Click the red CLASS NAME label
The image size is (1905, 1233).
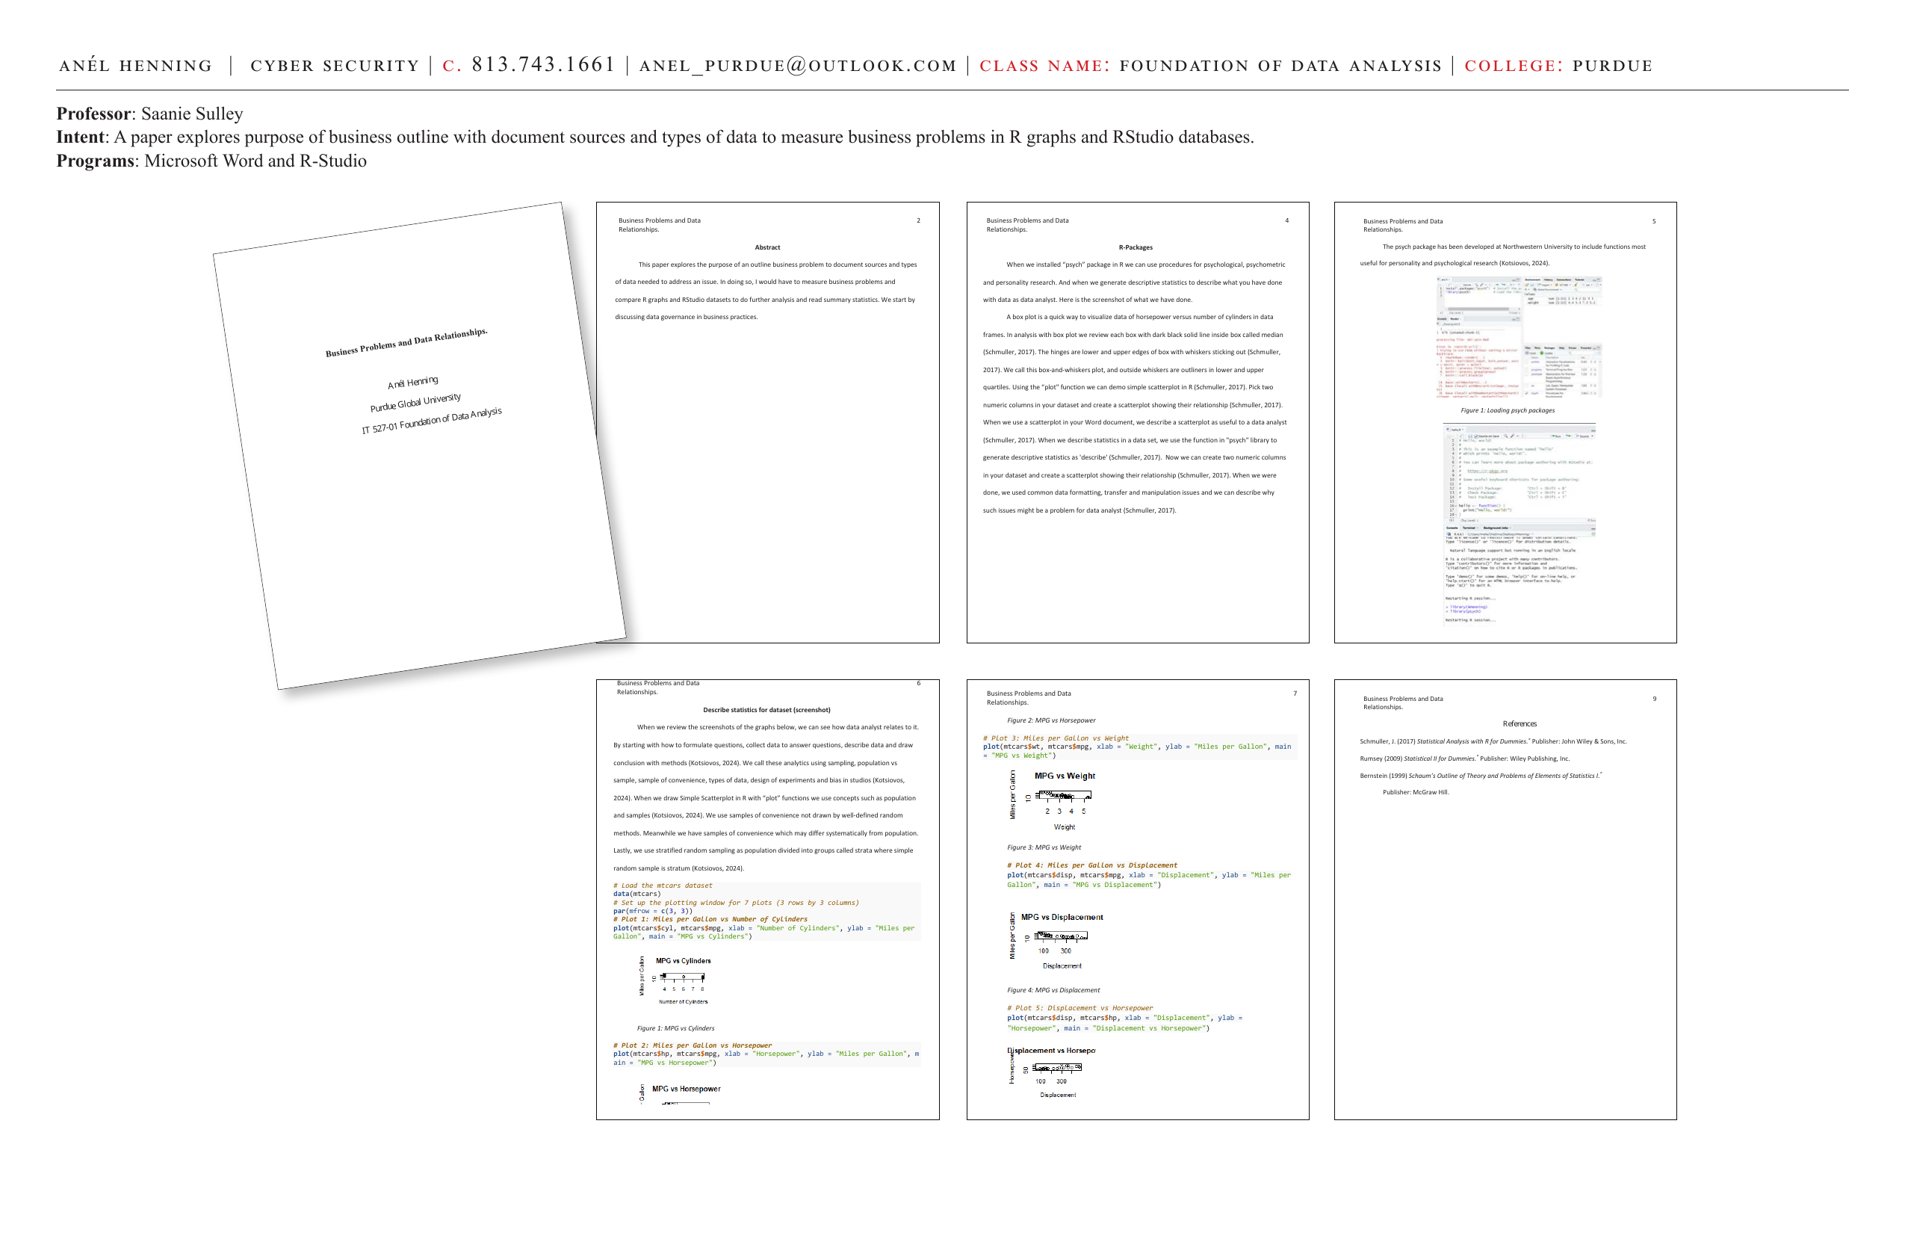[x=1044, y=66]
